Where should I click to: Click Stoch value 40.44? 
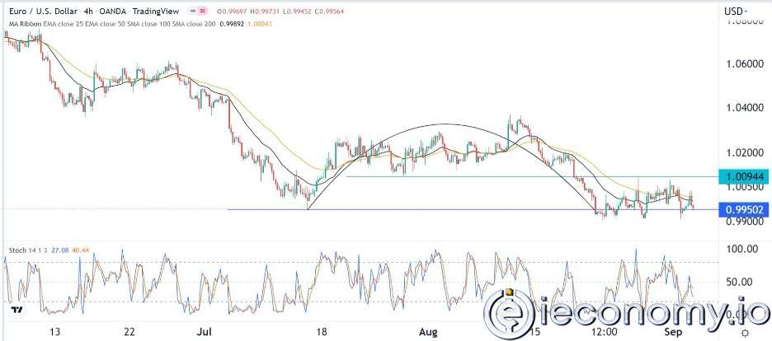(79, 250)
